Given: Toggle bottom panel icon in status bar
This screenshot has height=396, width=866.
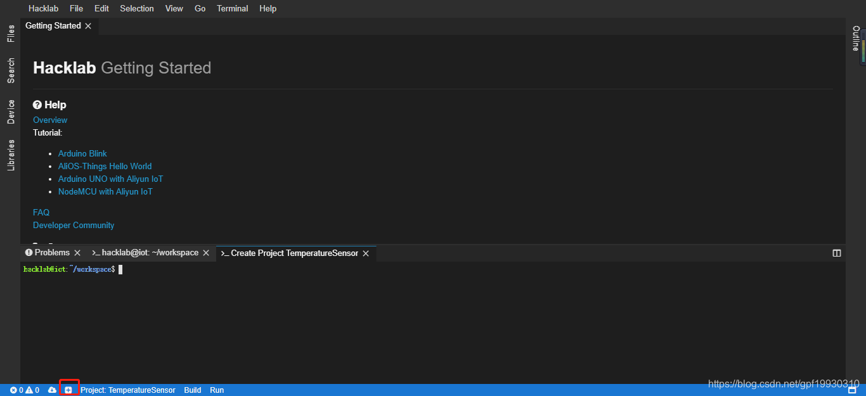Looking at the screenshot, I should pos(852,390).
